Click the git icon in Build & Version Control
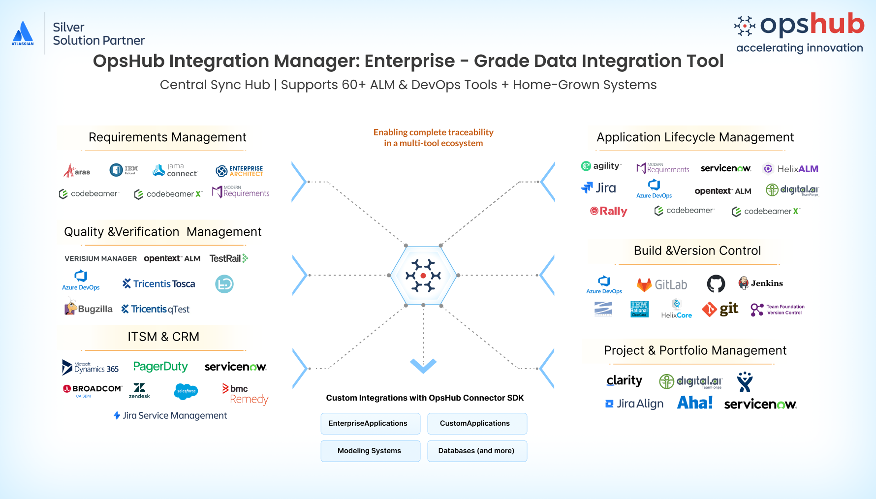This screenshot has width=876, height=499. click(x=720, y=309)
